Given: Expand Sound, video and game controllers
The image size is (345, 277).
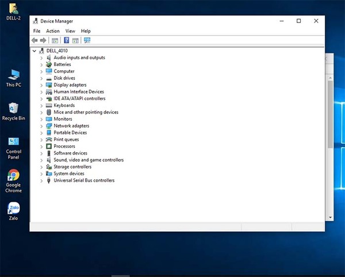Looking at the screenshot, I should 41,160.
